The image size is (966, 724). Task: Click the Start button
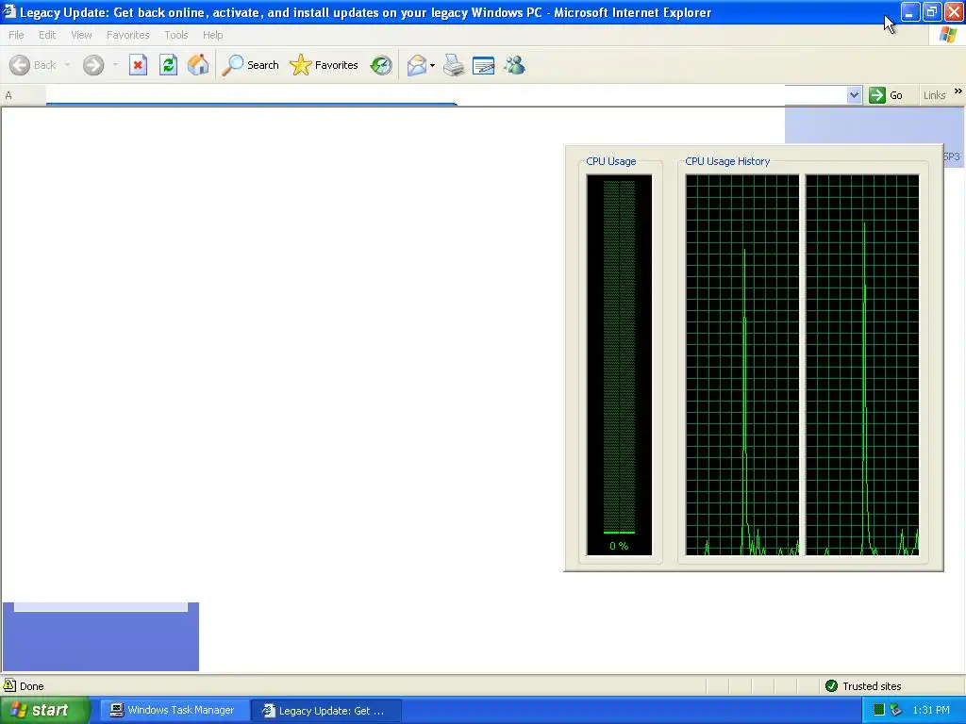click(x=44, y=711)
